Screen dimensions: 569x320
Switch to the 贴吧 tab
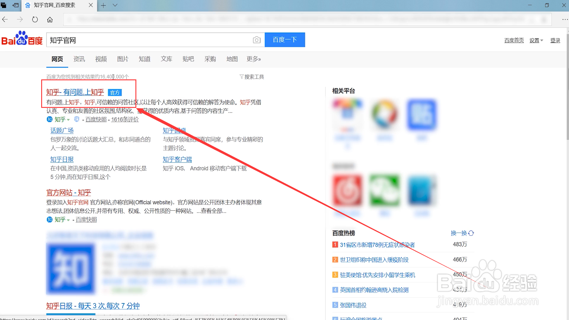pos(188,59)
